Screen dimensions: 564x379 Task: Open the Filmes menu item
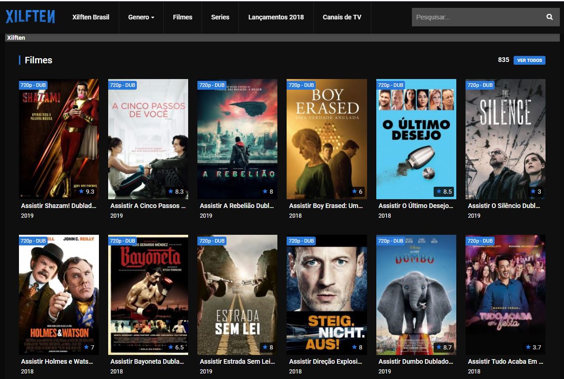click(183, 17)
